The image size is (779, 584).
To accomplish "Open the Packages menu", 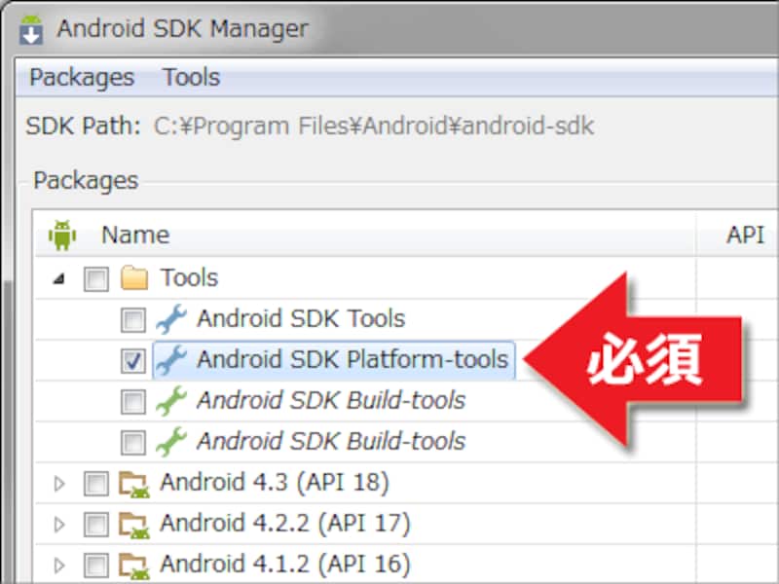I will point(81,77).
